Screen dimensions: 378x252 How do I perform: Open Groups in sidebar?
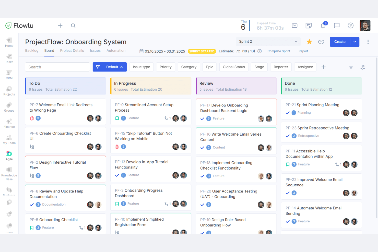9,107
